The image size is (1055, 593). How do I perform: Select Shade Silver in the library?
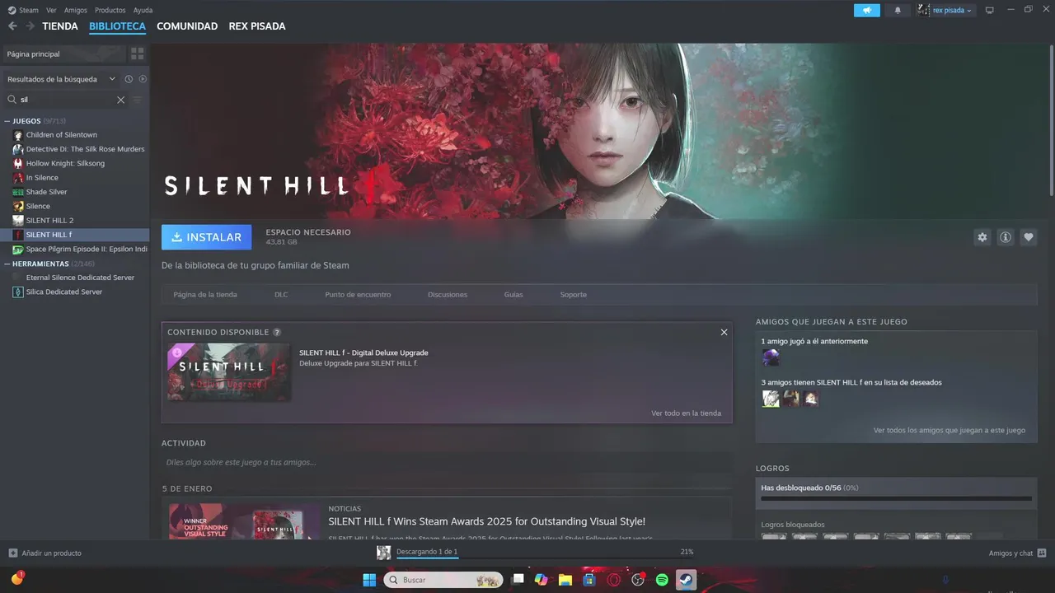click(46, 192)
